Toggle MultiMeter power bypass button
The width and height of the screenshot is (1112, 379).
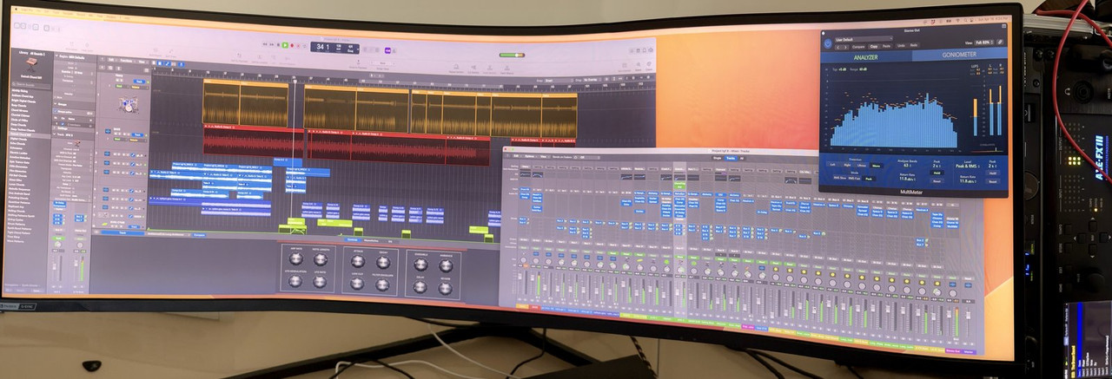pos(828,43)
